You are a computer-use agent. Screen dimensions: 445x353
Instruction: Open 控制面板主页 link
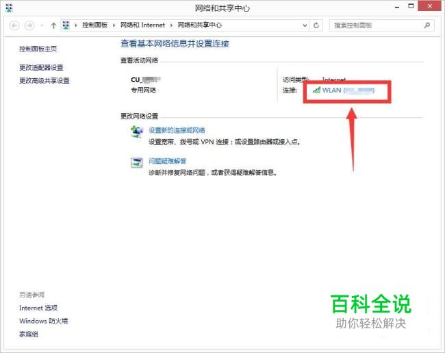pyautogui.click(x=38, y=49)
